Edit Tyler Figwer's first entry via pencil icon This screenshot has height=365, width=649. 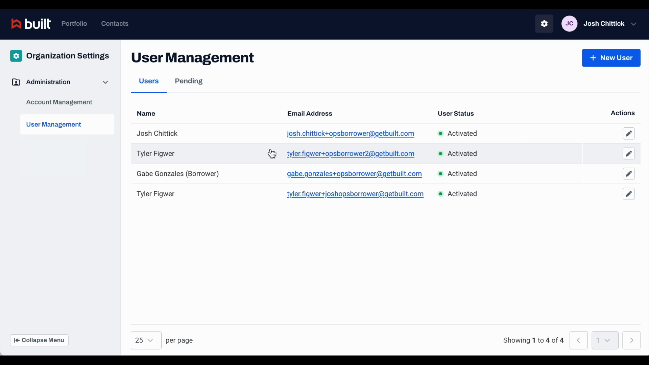tap(629, 154)
